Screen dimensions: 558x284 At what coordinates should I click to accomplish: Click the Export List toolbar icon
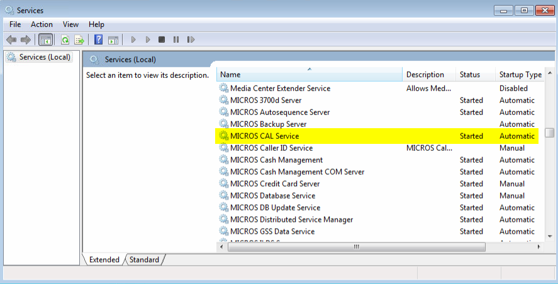pyautogui.click(x=79, y=40)
